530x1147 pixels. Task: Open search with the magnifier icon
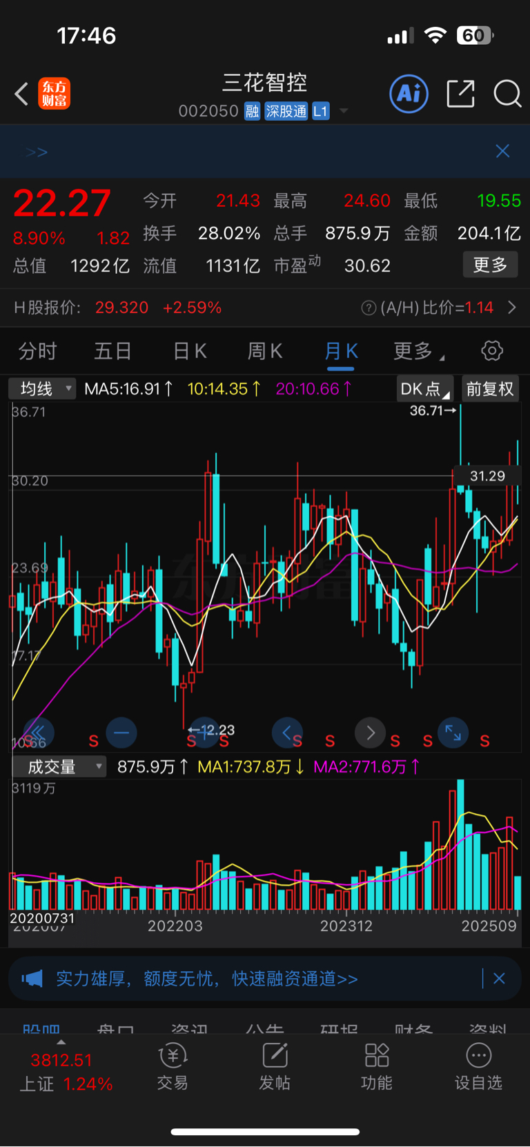coord(507,94)
